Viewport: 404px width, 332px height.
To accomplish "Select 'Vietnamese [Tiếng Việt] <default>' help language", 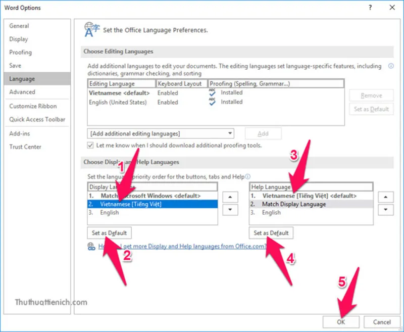I will (x=311, y=196).
